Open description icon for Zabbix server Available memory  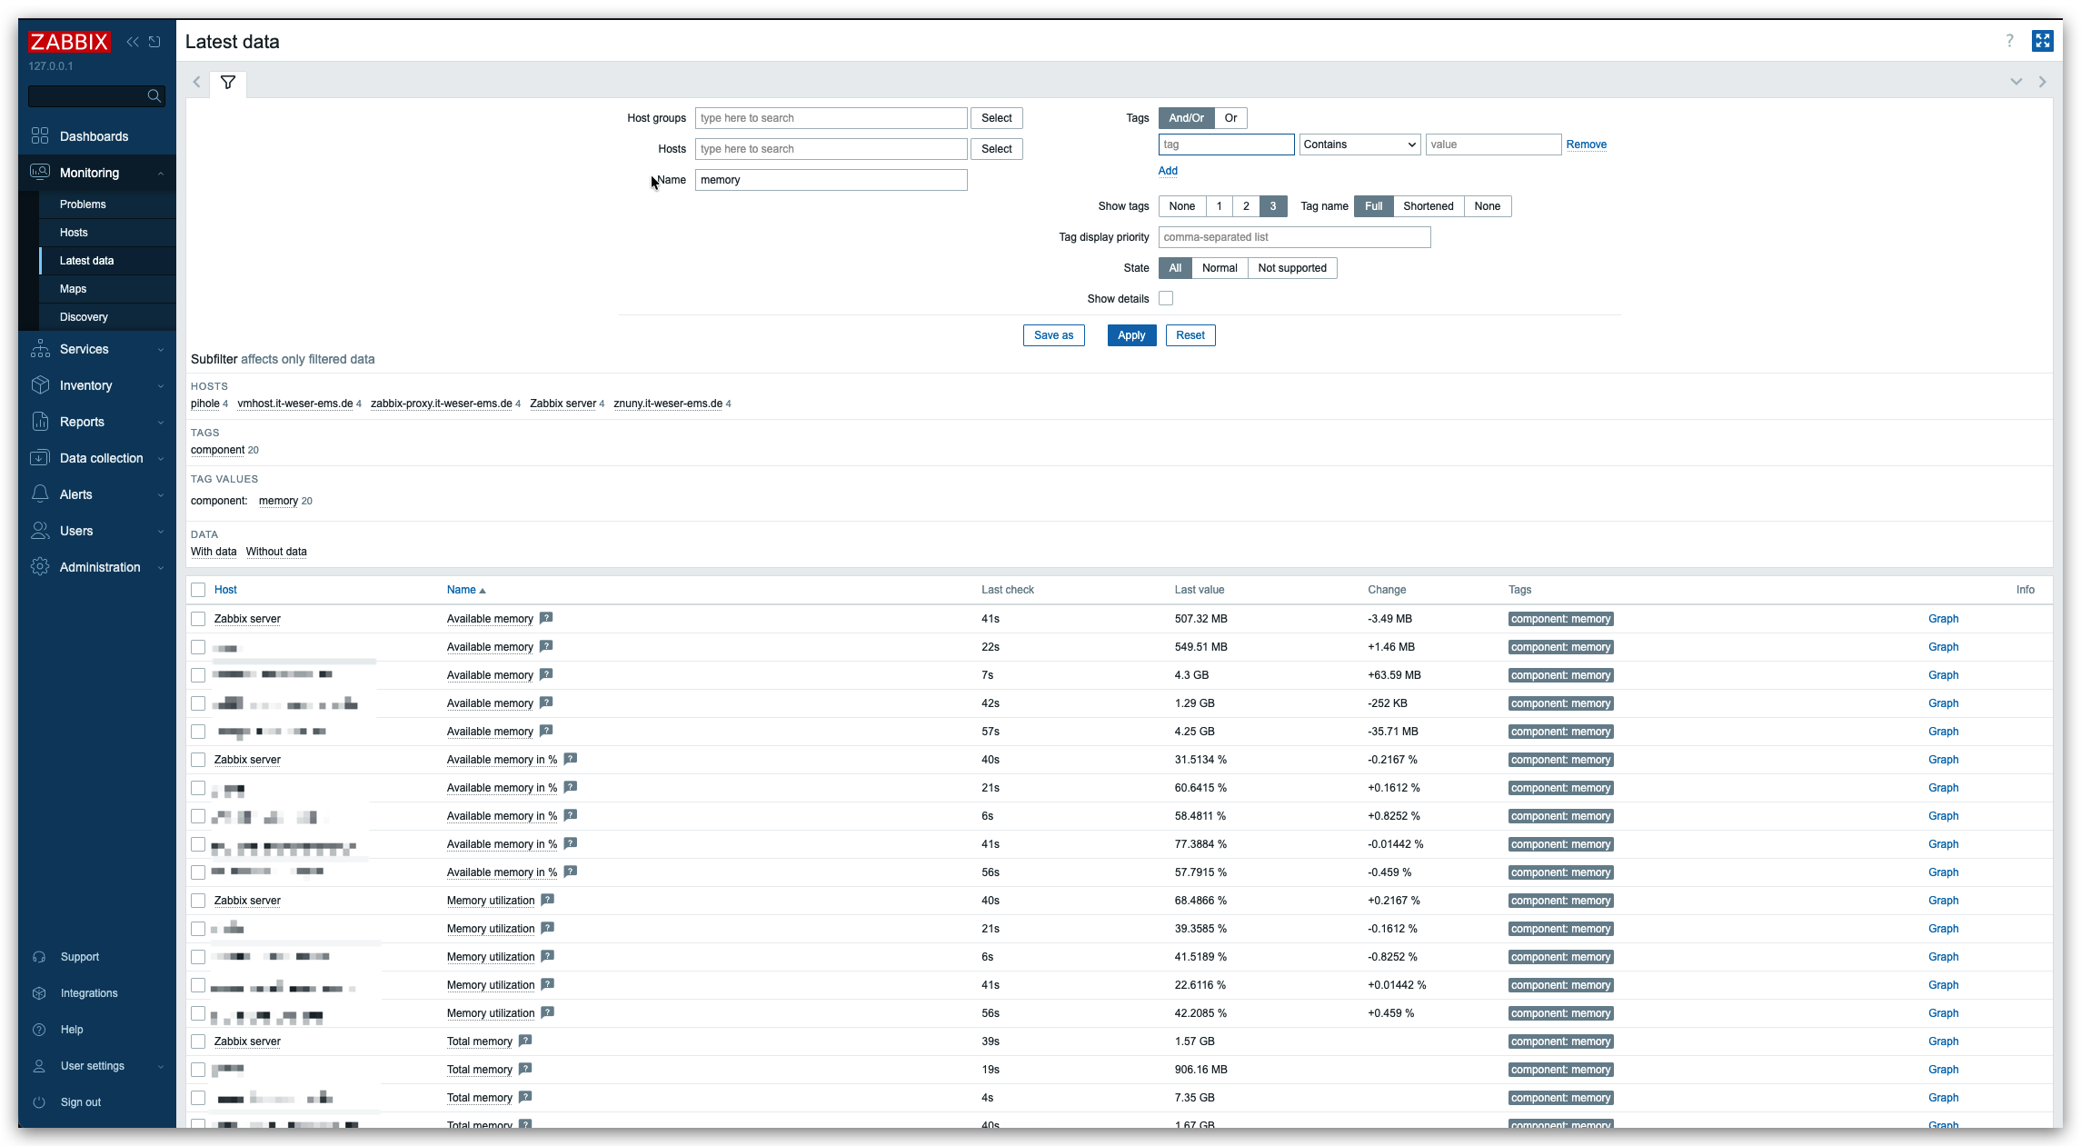click(x=546, y=618)
